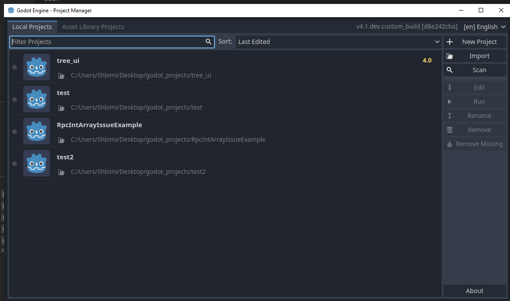The height and width of the screenshot is (301, 510).
Task: Click the test project's Godot thumbnail icon
Action: (x=37, y=99)
